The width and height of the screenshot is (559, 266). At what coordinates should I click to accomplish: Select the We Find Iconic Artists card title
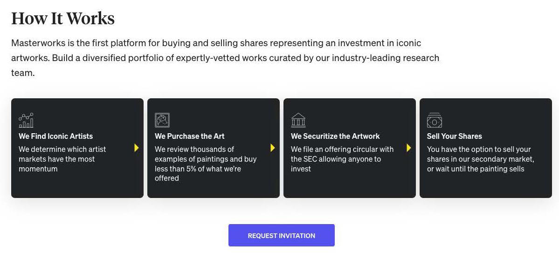(55, 136)
